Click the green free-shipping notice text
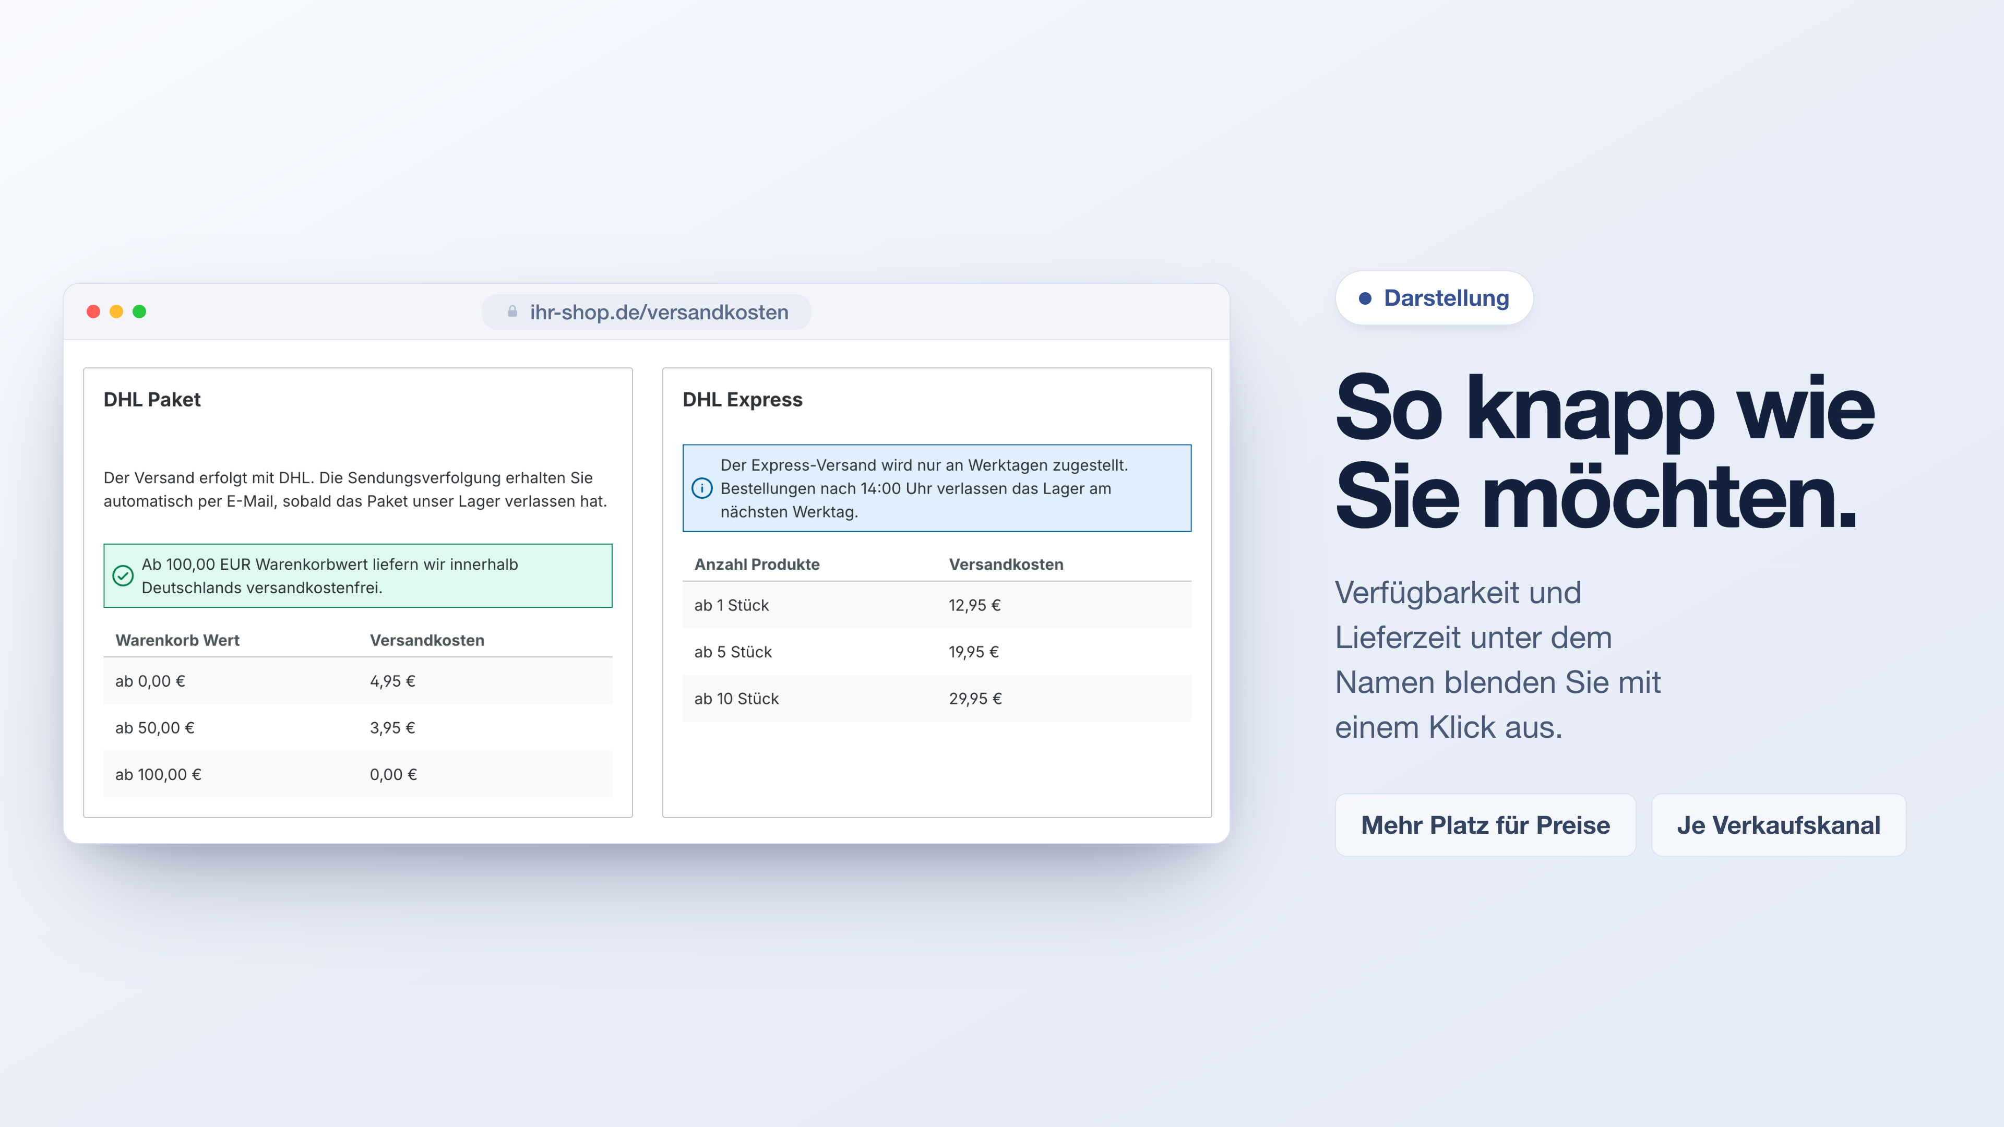Viewport: 2004px width, 1127px height. [330, 576]
